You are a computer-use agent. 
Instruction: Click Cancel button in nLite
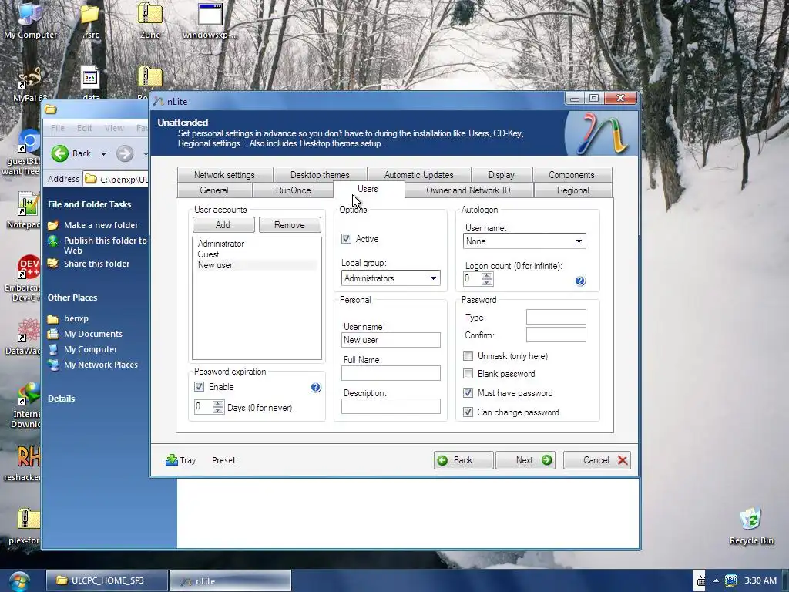click(x=597, y=460)
